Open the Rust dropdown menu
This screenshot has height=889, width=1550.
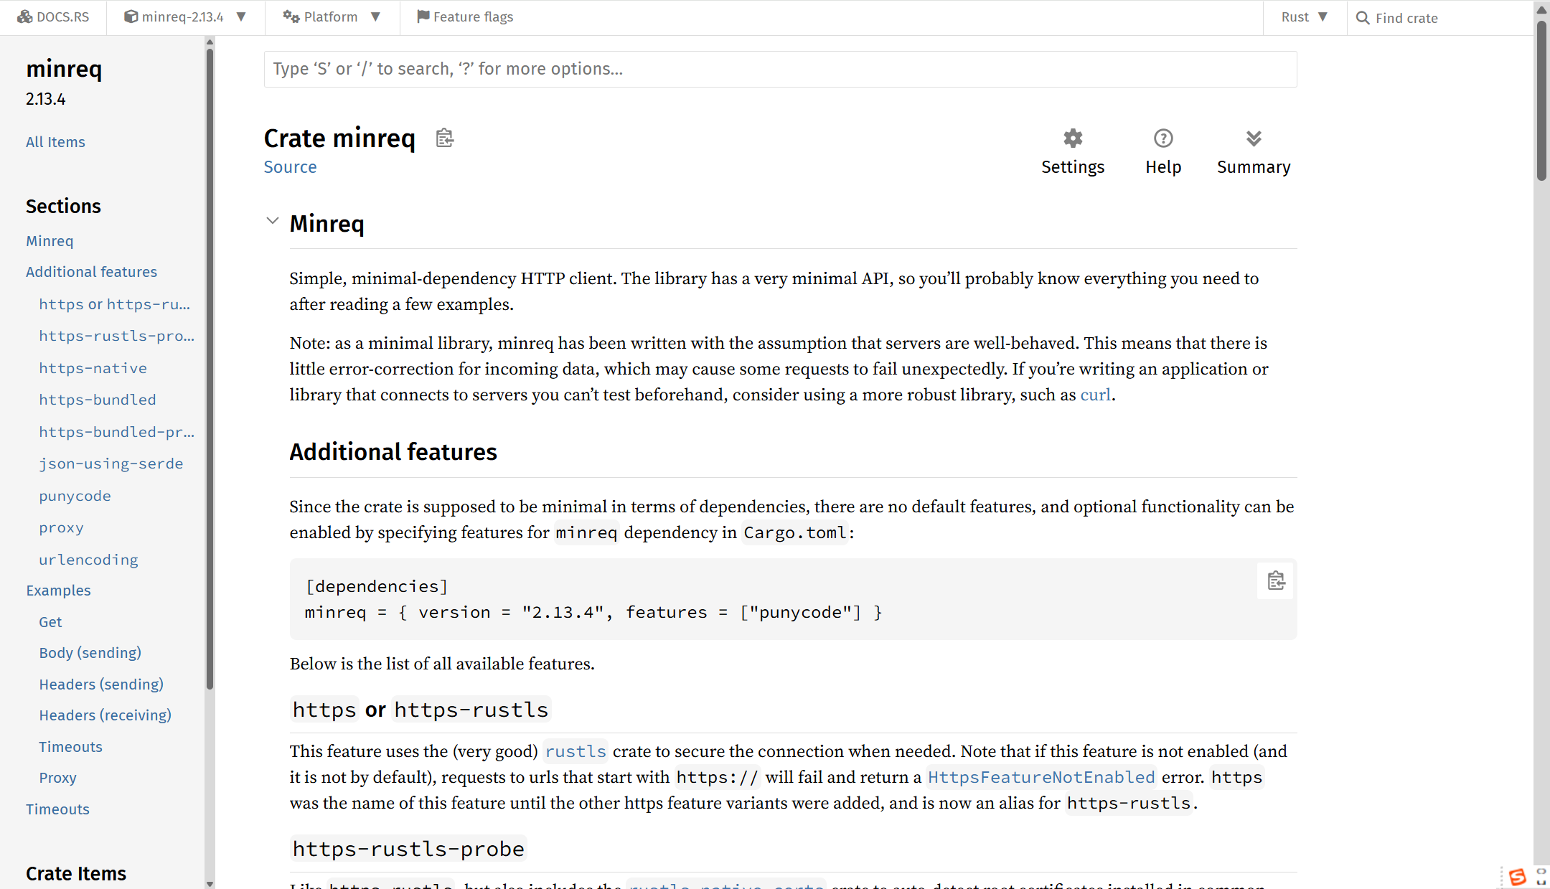[x=1305, y=17]
